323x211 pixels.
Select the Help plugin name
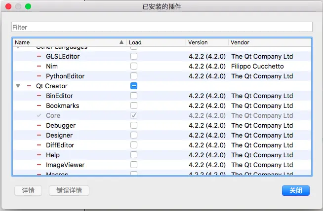click(53, 155)
